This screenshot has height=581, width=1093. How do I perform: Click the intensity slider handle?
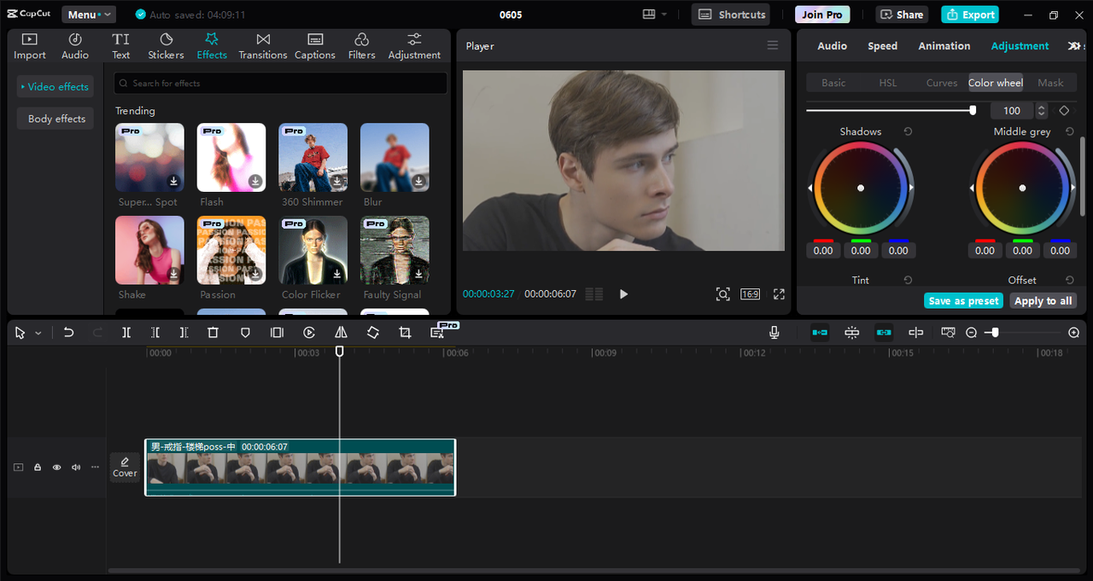click(x=973, y=110)
